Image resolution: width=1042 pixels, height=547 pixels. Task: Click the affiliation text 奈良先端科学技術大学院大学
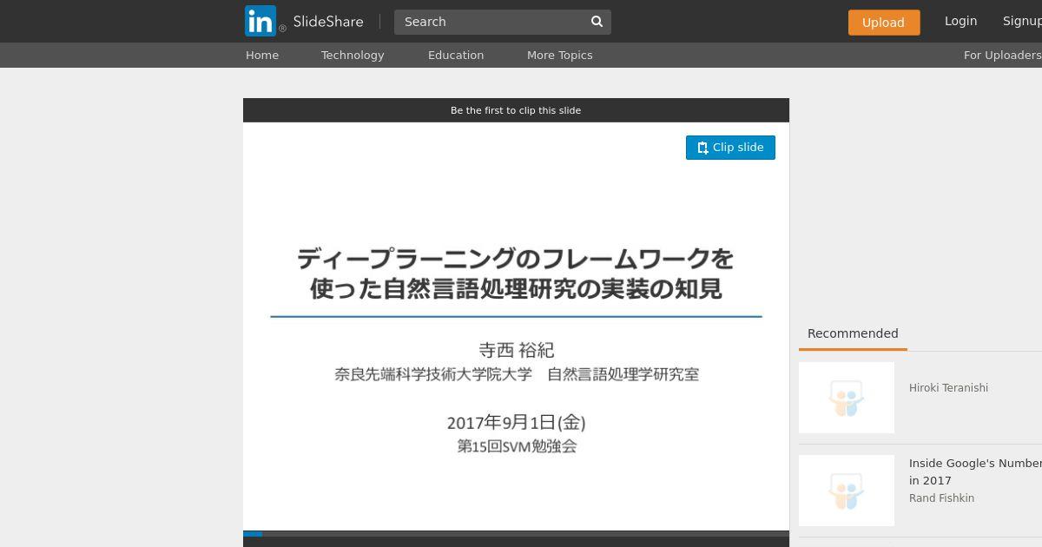tap(433, 374)
